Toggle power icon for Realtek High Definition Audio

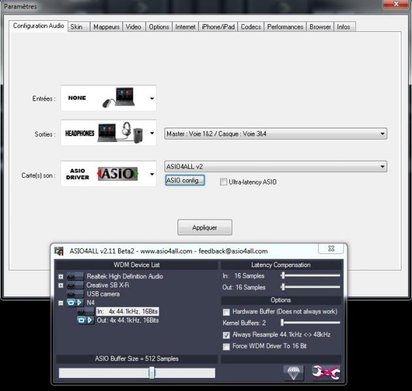71,276
